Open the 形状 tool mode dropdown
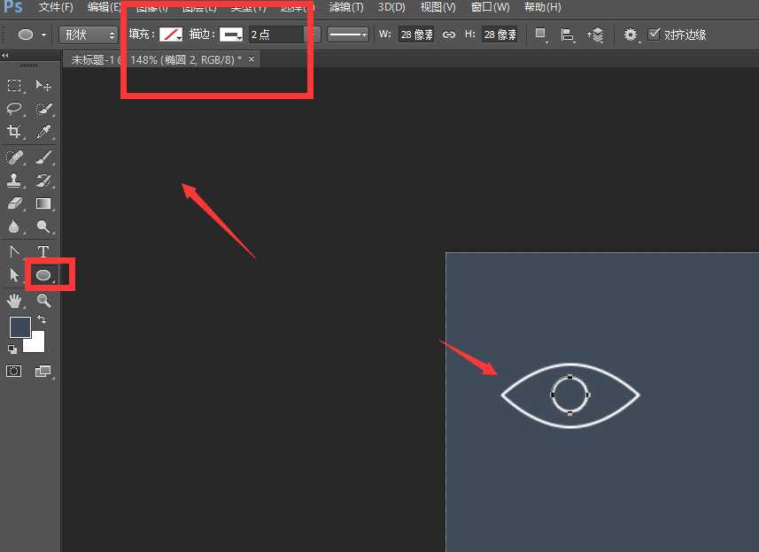 pos(89,34)
